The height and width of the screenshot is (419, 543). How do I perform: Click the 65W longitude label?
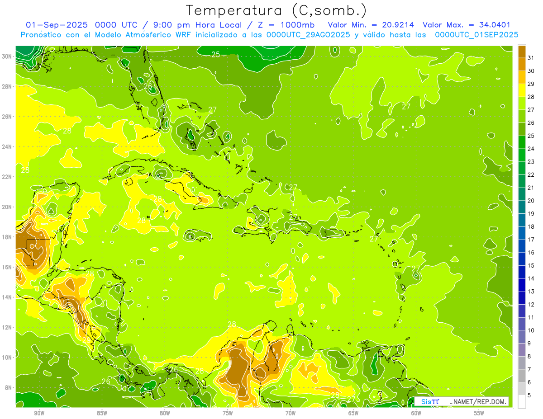point(353,413)
